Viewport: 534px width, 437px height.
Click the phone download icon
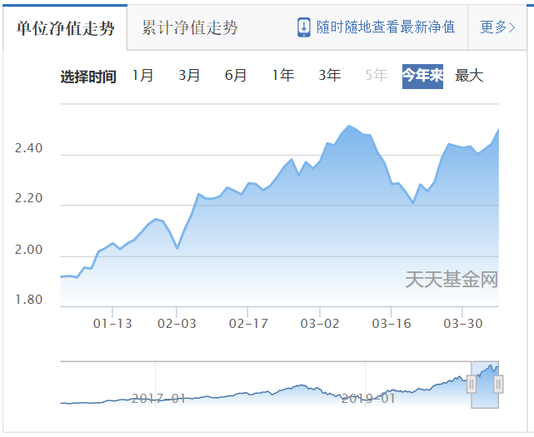304,27
